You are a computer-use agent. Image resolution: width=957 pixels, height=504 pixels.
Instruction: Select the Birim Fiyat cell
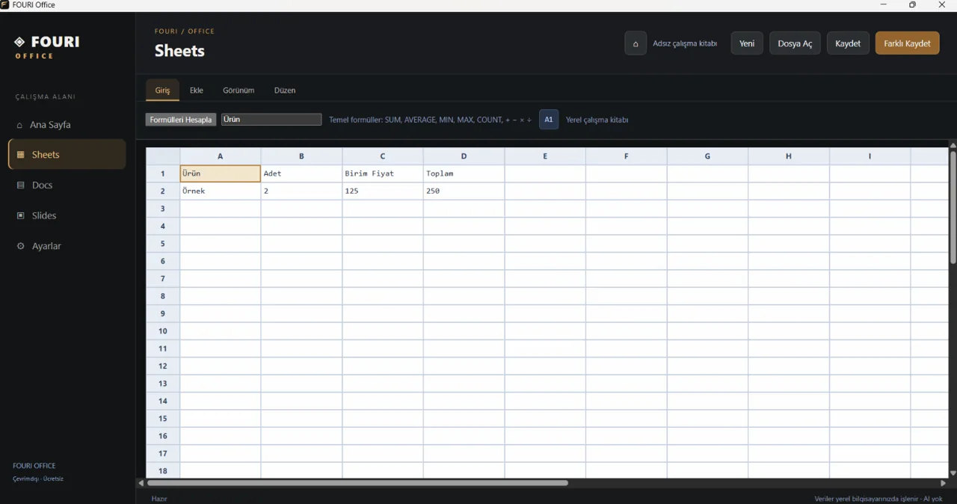[383, 173]
